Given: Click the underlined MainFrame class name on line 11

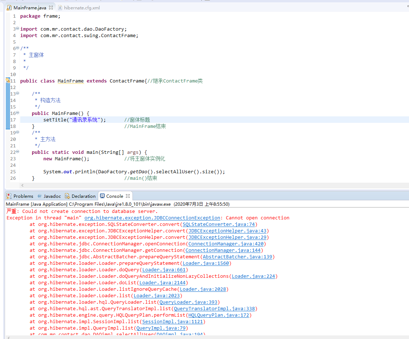Looking at the screenshot, I should tap(71, 81).
